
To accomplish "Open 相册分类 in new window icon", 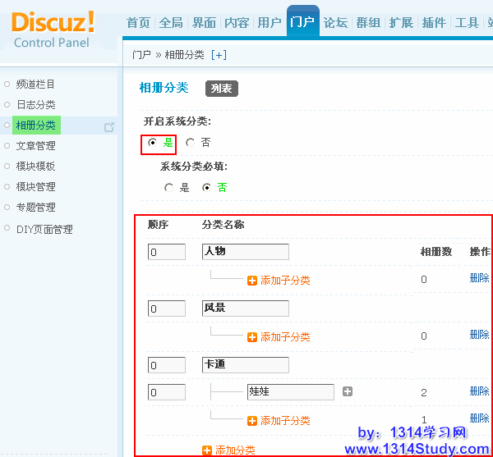I will tap(109, 126).
